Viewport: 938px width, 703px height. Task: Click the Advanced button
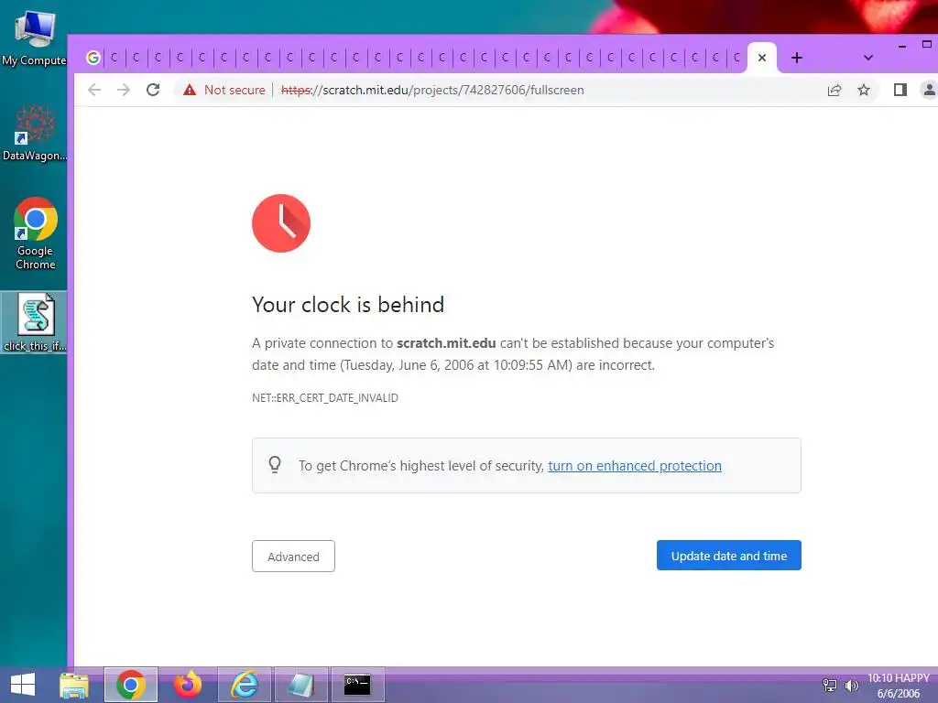(x=293, y=556)
